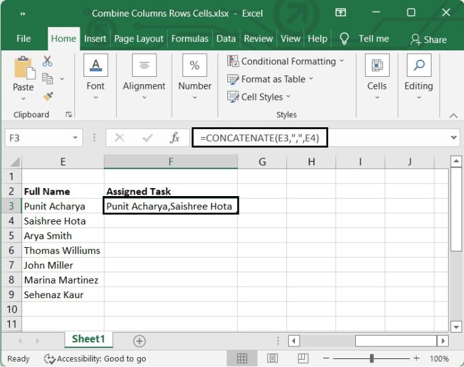The height and width of the screenshot is (367, 464).
Task: Click the Select All corner triangle
Action: (x=15, y=162)
